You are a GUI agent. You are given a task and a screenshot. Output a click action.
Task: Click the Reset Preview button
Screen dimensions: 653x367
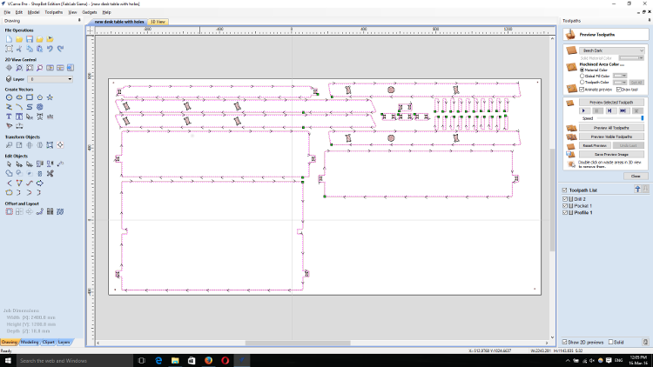[x=595, y=145]
